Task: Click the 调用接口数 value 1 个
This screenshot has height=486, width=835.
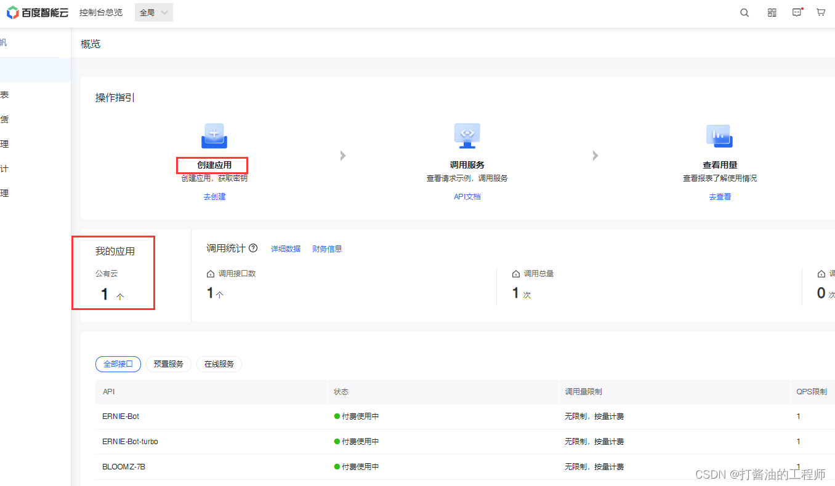Action: coord(215,293)
